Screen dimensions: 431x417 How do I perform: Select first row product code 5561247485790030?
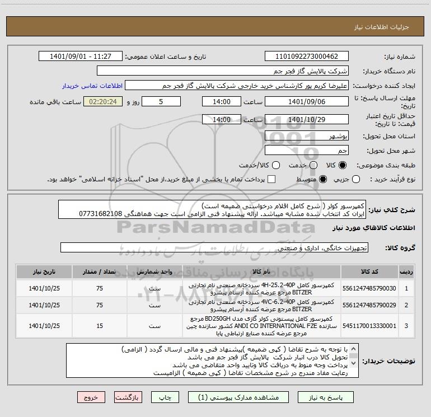pos(369,288)
